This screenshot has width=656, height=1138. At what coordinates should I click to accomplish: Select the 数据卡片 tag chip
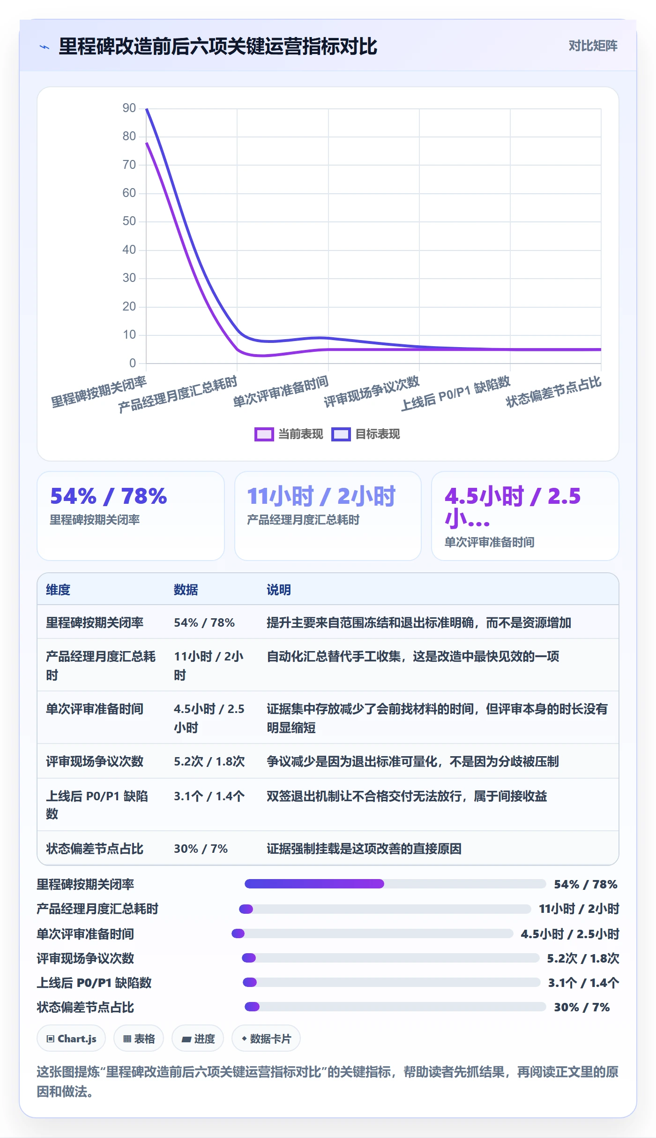(266, 1039)
